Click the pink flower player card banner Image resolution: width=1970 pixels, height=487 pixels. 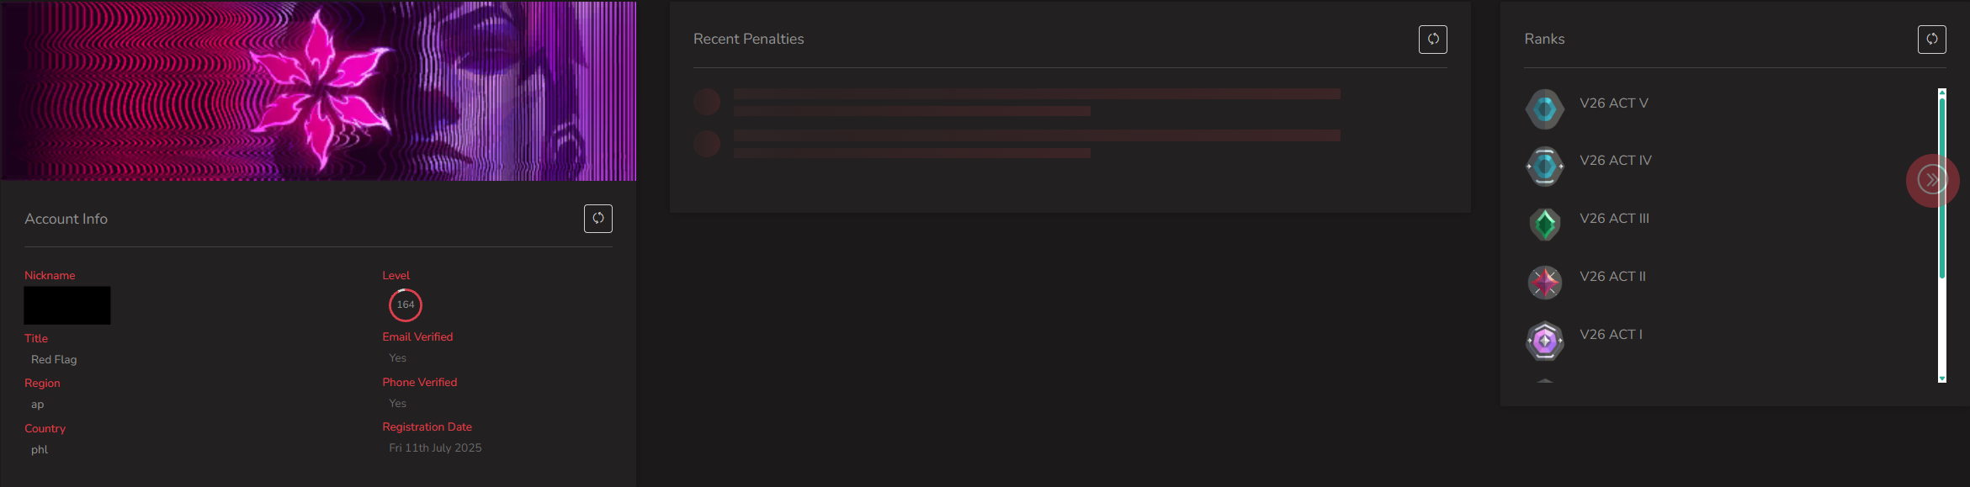pos(318,91)
